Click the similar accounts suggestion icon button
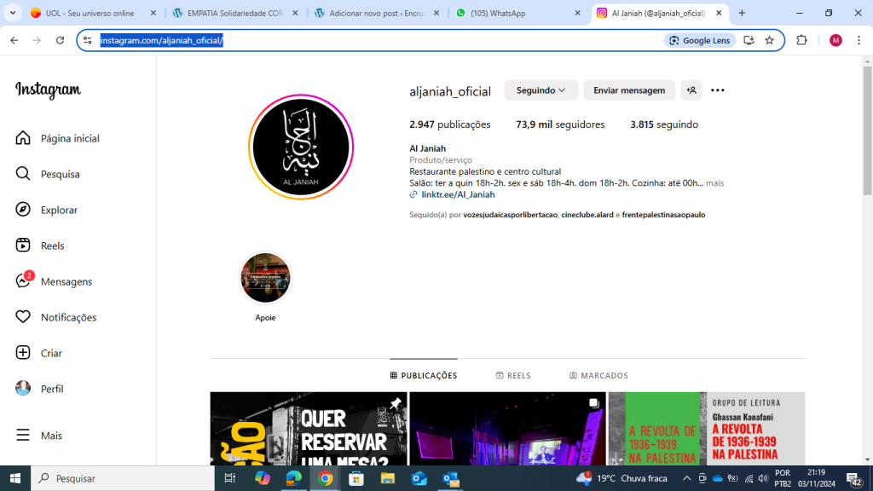 coord(691,90)
